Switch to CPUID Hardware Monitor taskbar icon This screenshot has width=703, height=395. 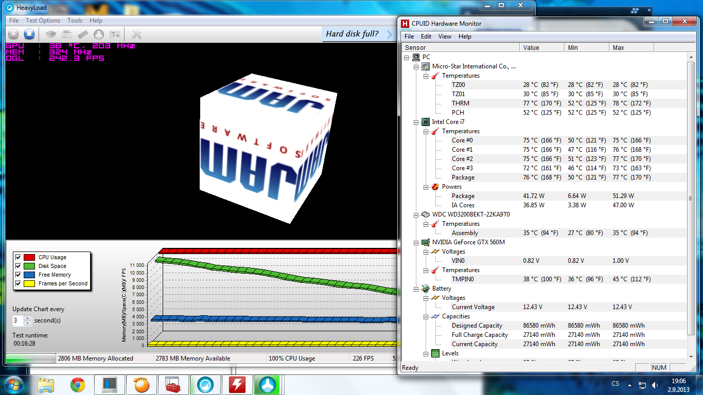coord(237,384)
